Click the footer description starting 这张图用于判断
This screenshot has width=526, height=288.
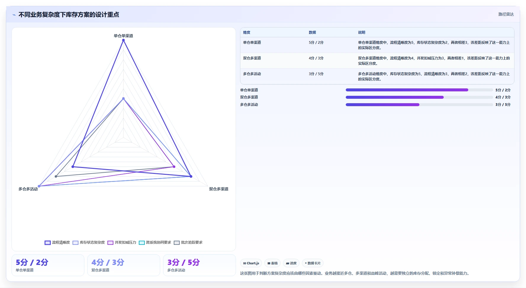coord(355,274)
